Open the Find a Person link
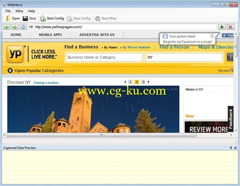This screenshot has height=186, width=240. coord(174,47)
